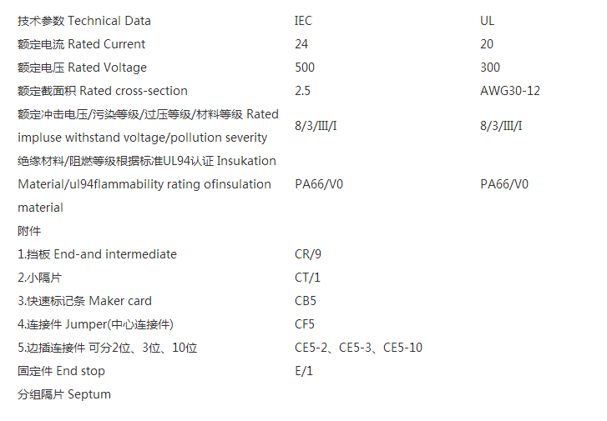Click the "分组隔片 Septum" label
The width and height of the screenshot is (607, 421).
(64, 394)
